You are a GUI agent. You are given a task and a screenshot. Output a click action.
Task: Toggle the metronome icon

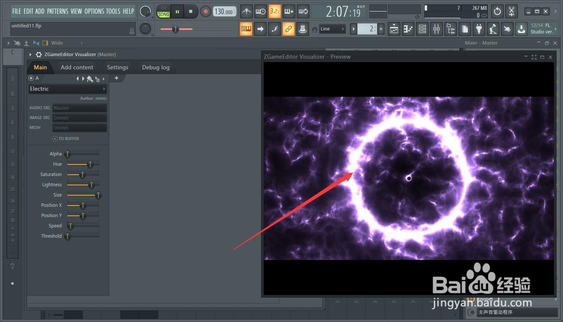(246, 12)
